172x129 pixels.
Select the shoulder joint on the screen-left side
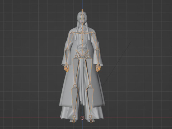click(72, 33)
